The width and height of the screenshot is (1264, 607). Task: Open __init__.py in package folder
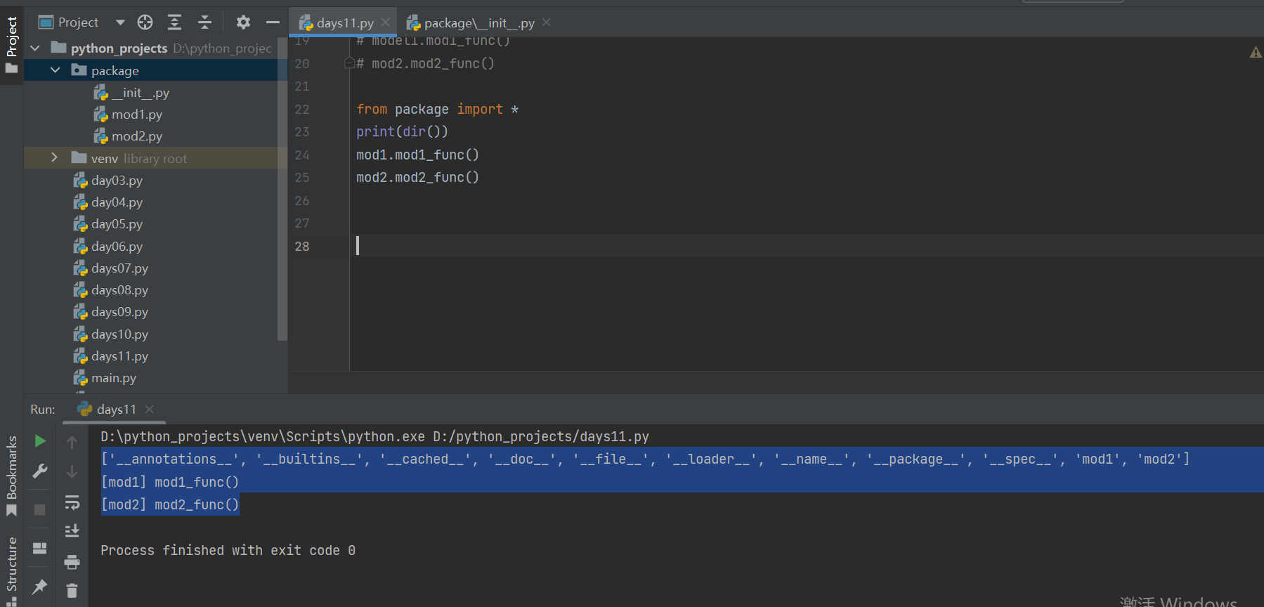(131, 93)
